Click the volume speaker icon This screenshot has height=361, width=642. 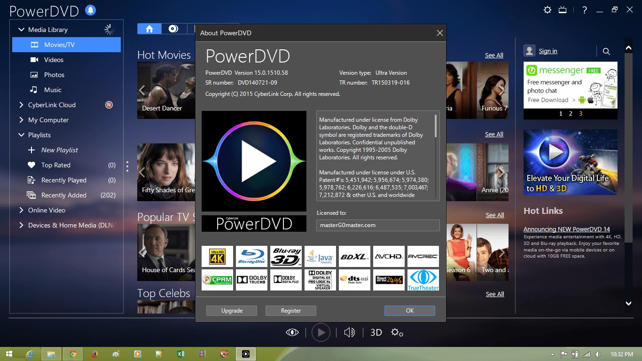349,332
